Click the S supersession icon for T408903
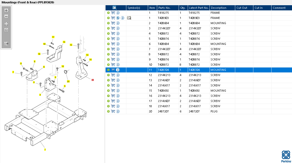The image size is (292, 163). pyautogui.click(x=118, y=18)
